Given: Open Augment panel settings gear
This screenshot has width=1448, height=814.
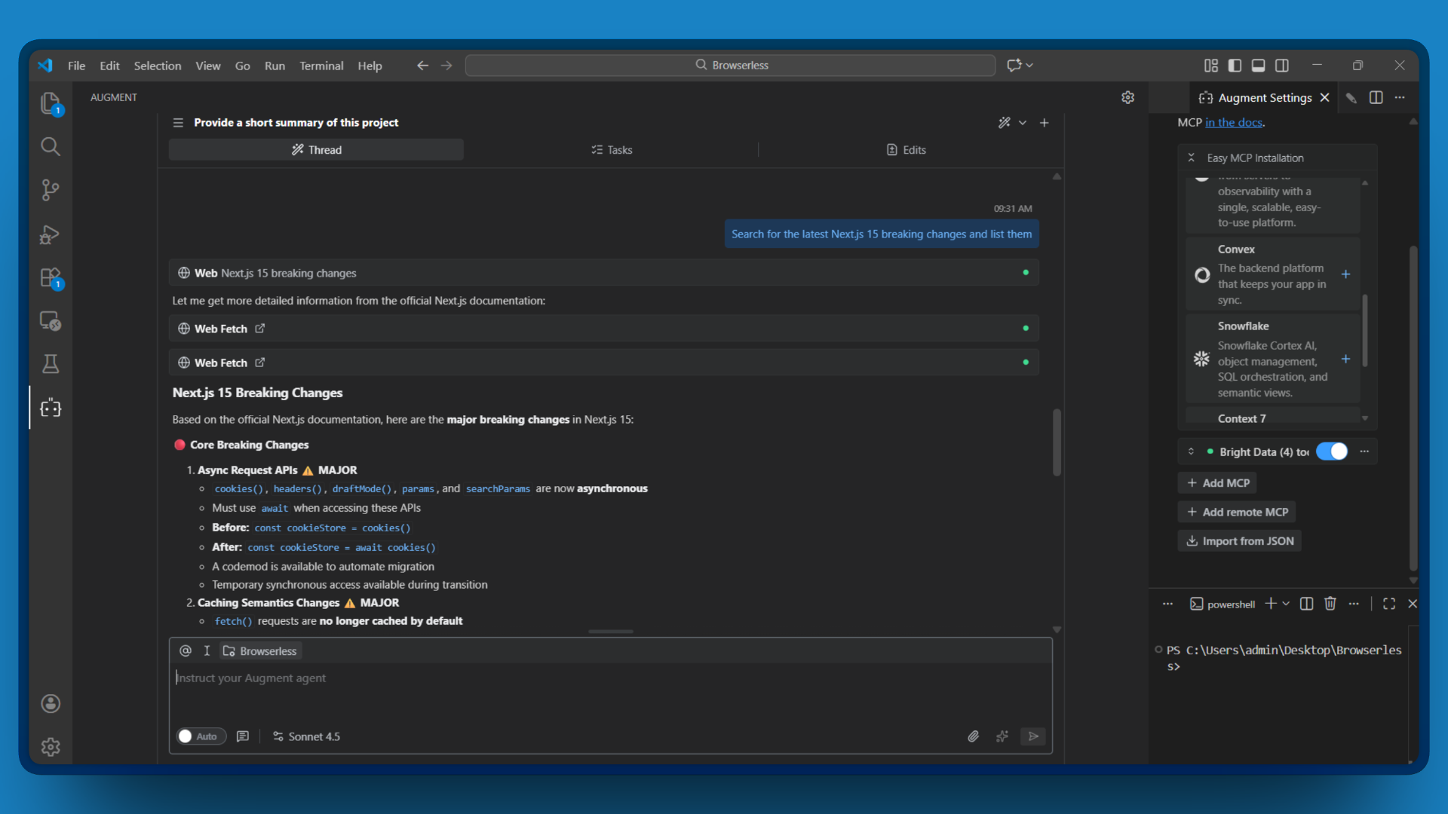Looking at the screenshot, I should pyautogui.click(x=1127, y=96).
